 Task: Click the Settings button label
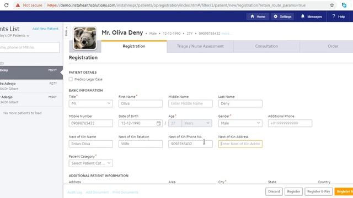tap(286, 16)
